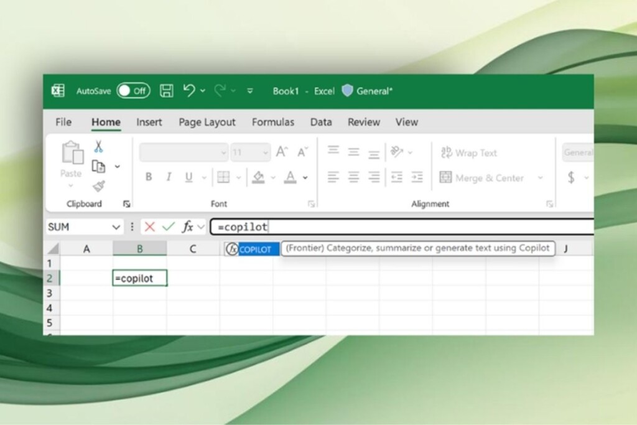Screen dimensions: 637x425
Task: Toggle Underline formatting
Action: pyautogui.click(x=188, y=177)
